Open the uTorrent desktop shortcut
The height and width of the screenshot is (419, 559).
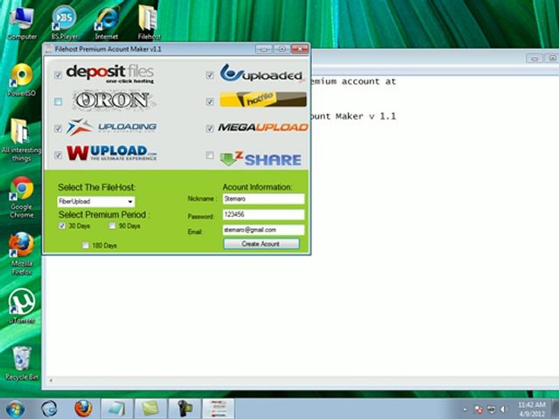[22, 306]
